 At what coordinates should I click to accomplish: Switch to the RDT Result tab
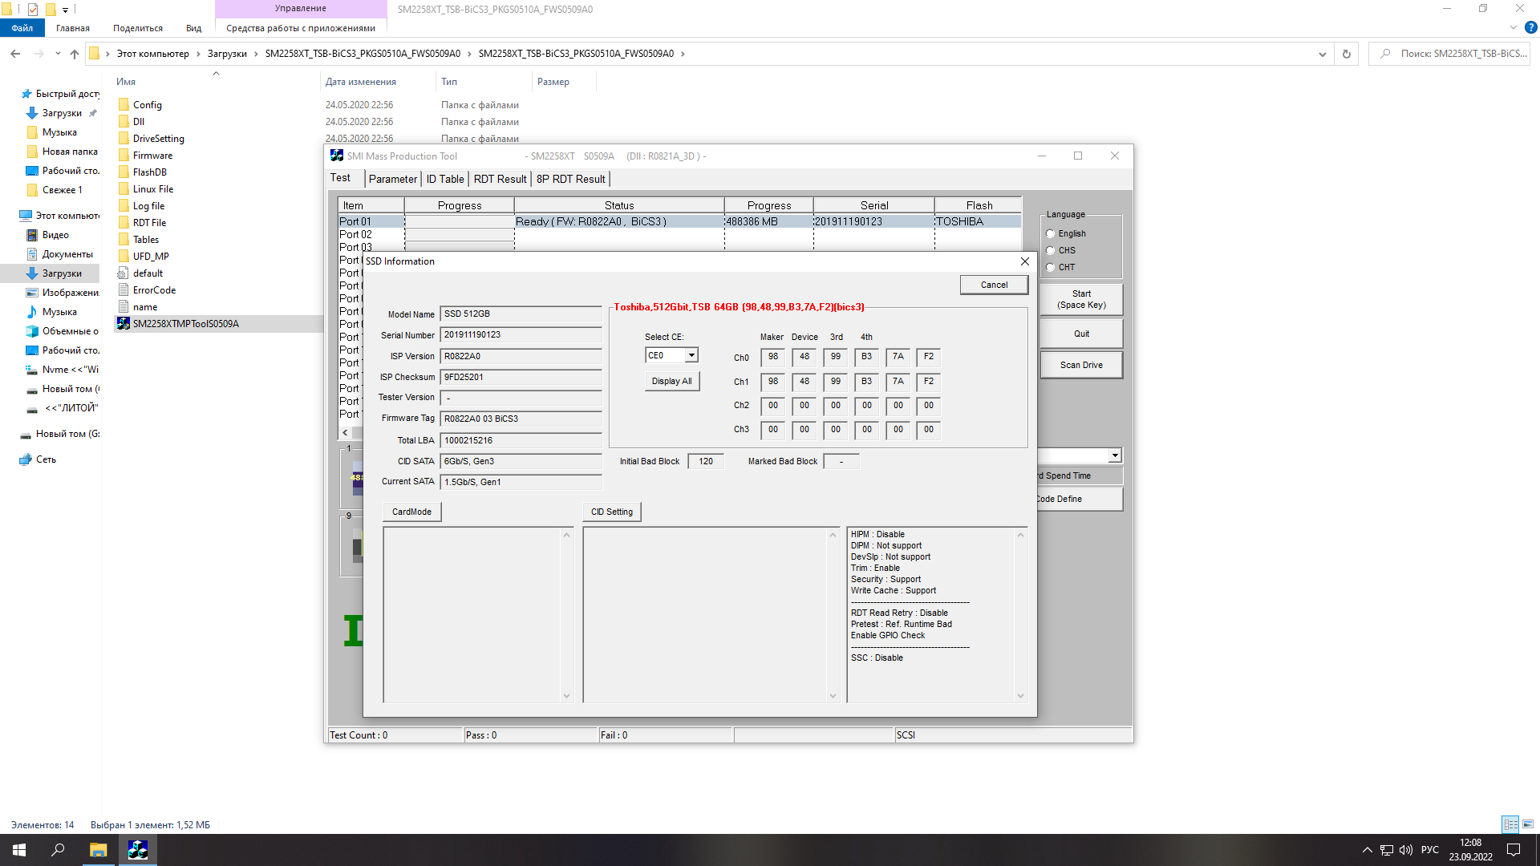[500, 179]
